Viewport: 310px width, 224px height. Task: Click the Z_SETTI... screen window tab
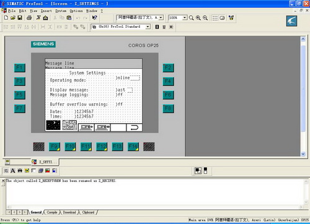(45, 162)
